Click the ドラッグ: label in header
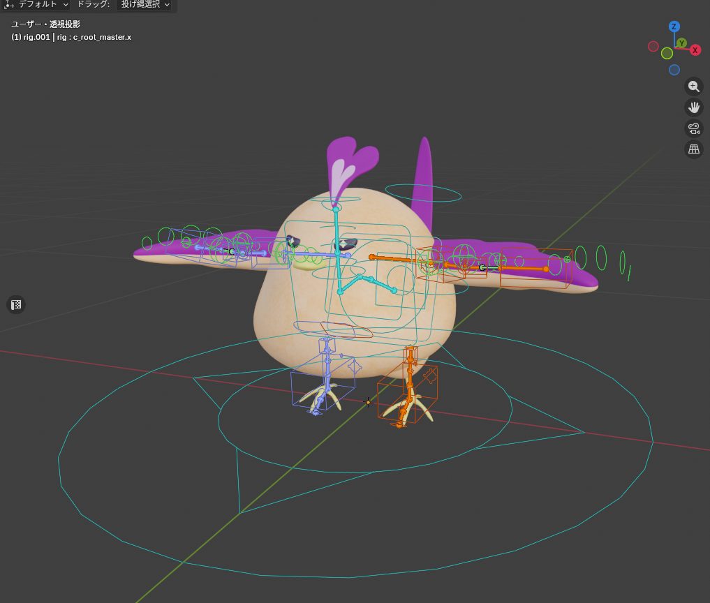 [x=91, y=4]
